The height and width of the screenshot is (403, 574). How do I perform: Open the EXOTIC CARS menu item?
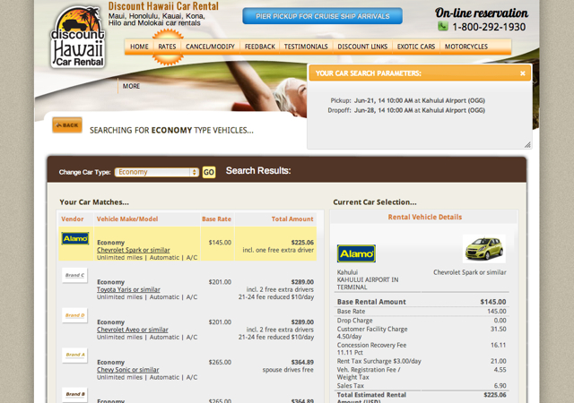coord(416,47)
